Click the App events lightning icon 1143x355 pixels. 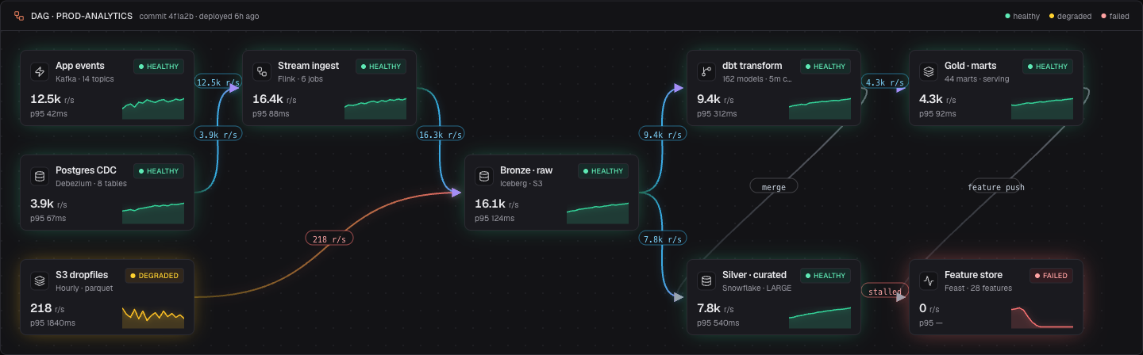click(x=39, y=71)
